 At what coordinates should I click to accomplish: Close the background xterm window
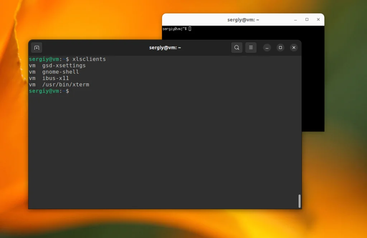[x=318, y=20]
